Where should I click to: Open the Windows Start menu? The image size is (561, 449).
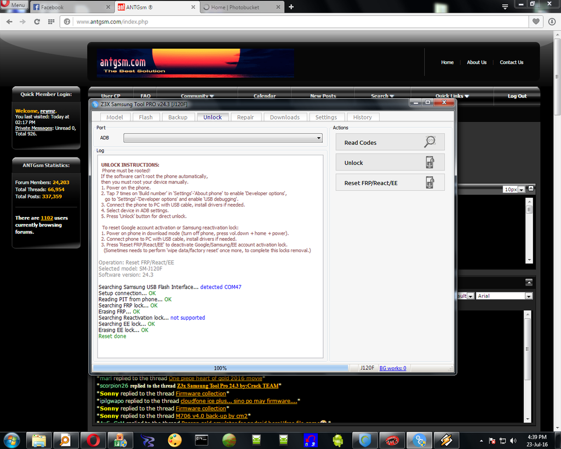point(12,440)
